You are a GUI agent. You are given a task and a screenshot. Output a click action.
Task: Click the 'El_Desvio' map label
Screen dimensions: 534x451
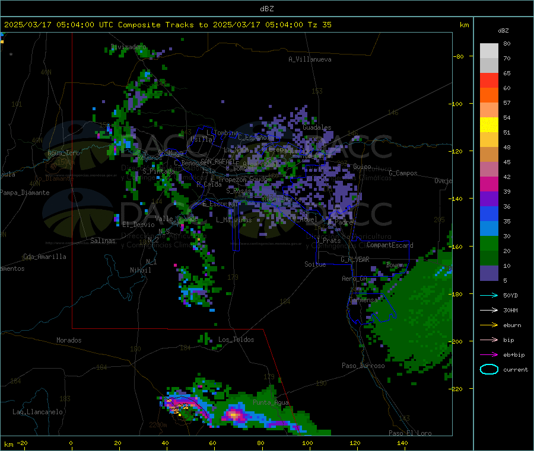(x=138, y=225)
